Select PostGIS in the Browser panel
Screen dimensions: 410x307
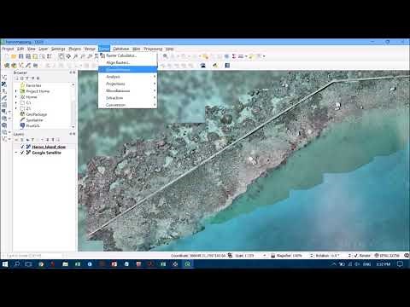(x=32, y=125)
